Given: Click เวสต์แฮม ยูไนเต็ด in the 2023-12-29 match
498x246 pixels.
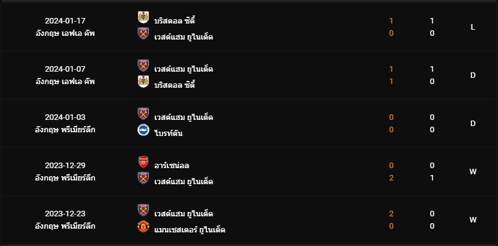Looking at the screenshot, I should [184, 182].
